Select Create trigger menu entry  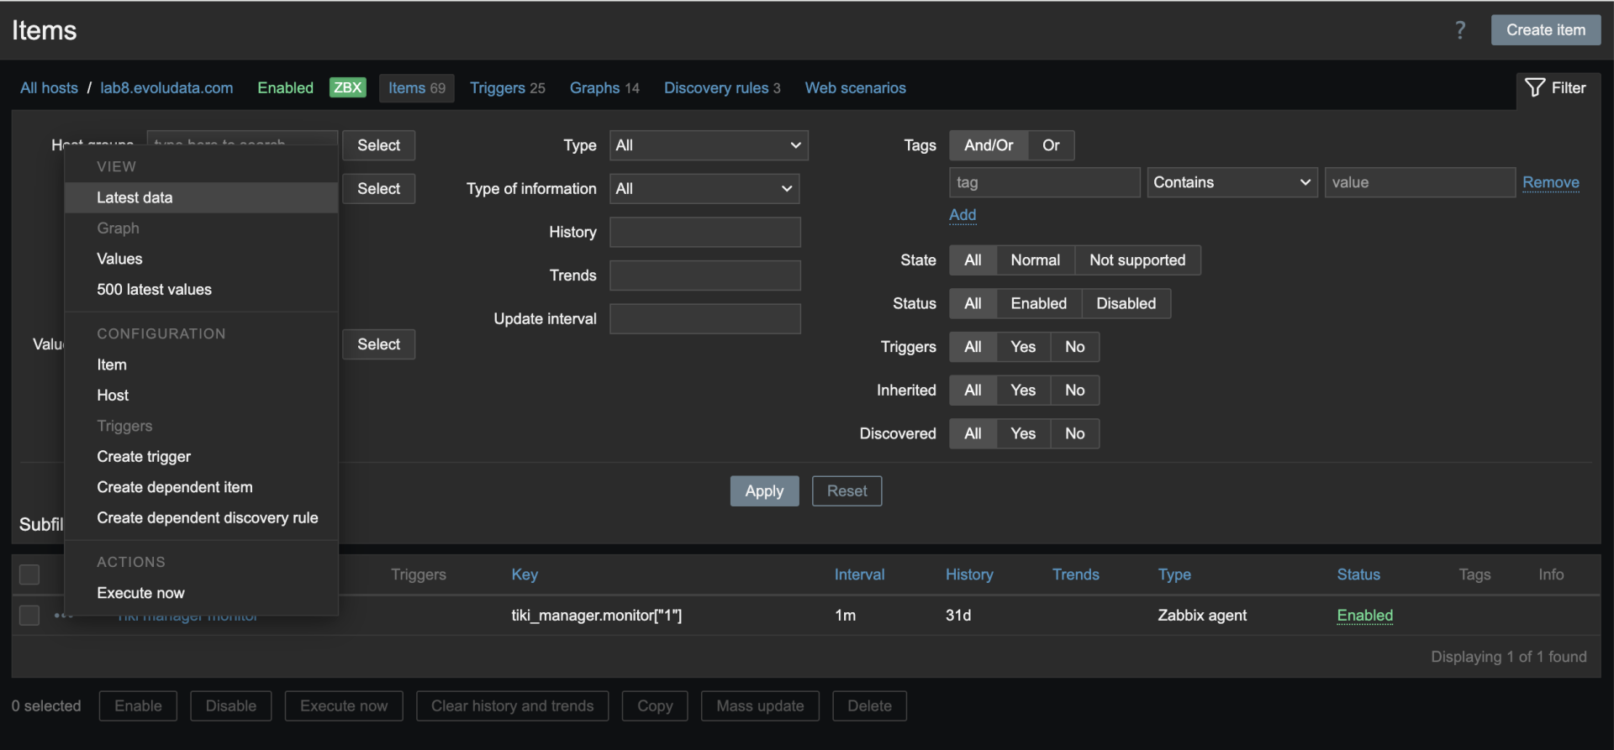click(201, 457)
